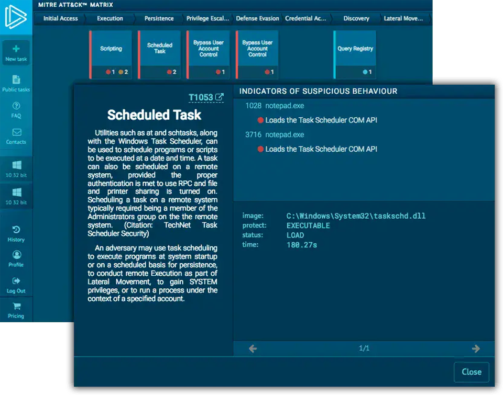Start a New task

click(x=16, y=53)
